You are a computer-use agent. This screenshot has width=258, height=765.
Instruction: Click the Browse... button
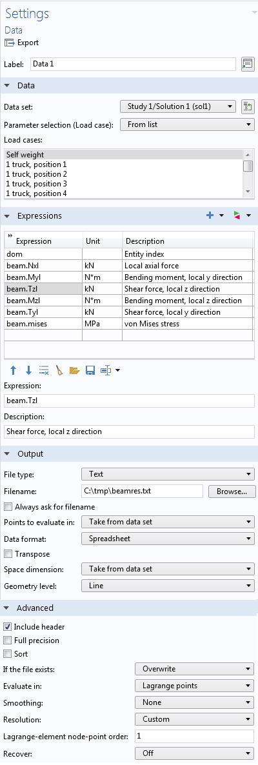(232, 492)
